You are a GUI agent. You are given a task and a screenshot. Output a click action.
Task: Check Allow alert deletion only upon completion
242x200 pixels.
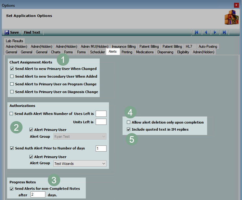(129, 122)
